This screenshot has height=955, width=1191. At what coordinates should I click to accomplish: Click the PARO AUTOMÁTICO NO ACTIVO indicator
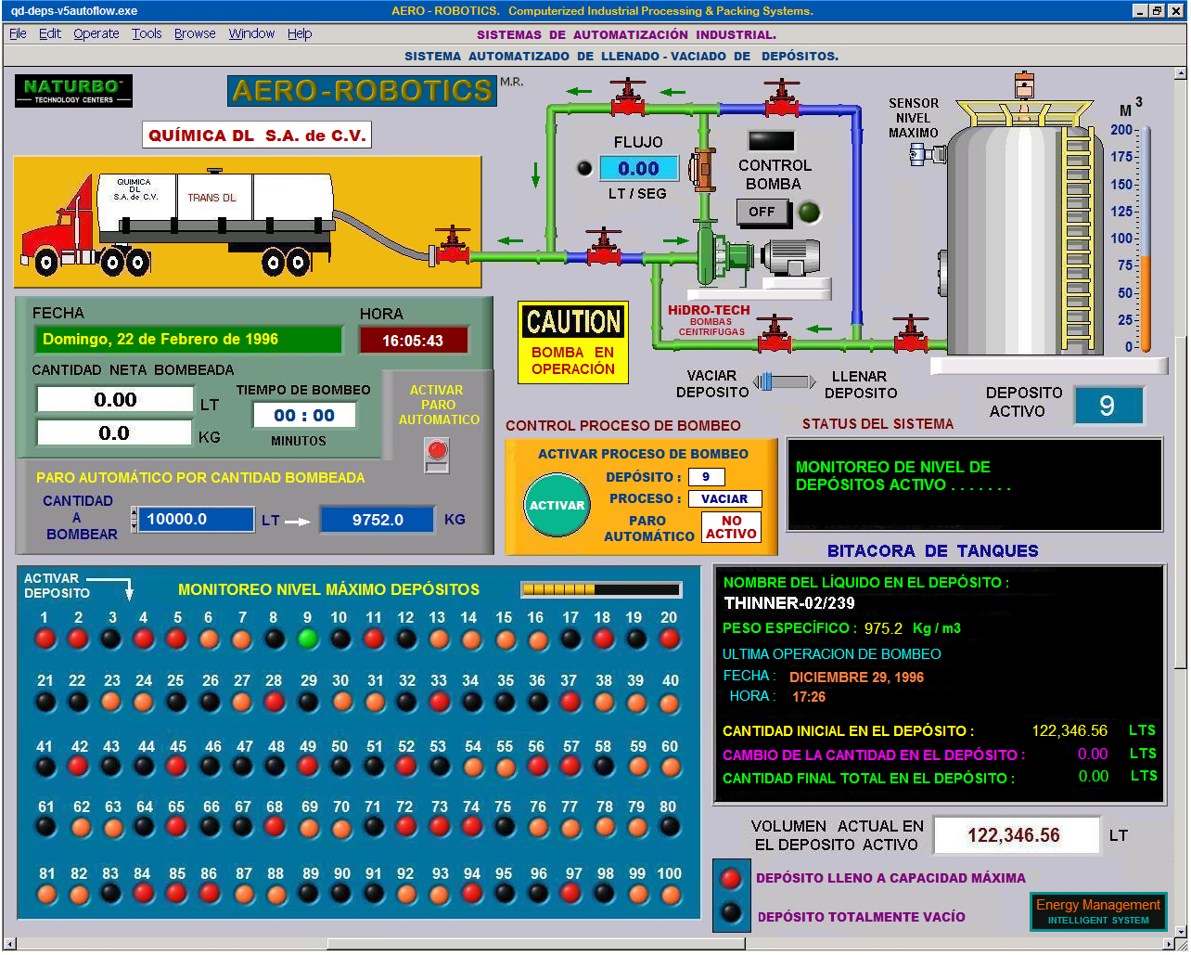pyautogui.click(x=731, y=527)
